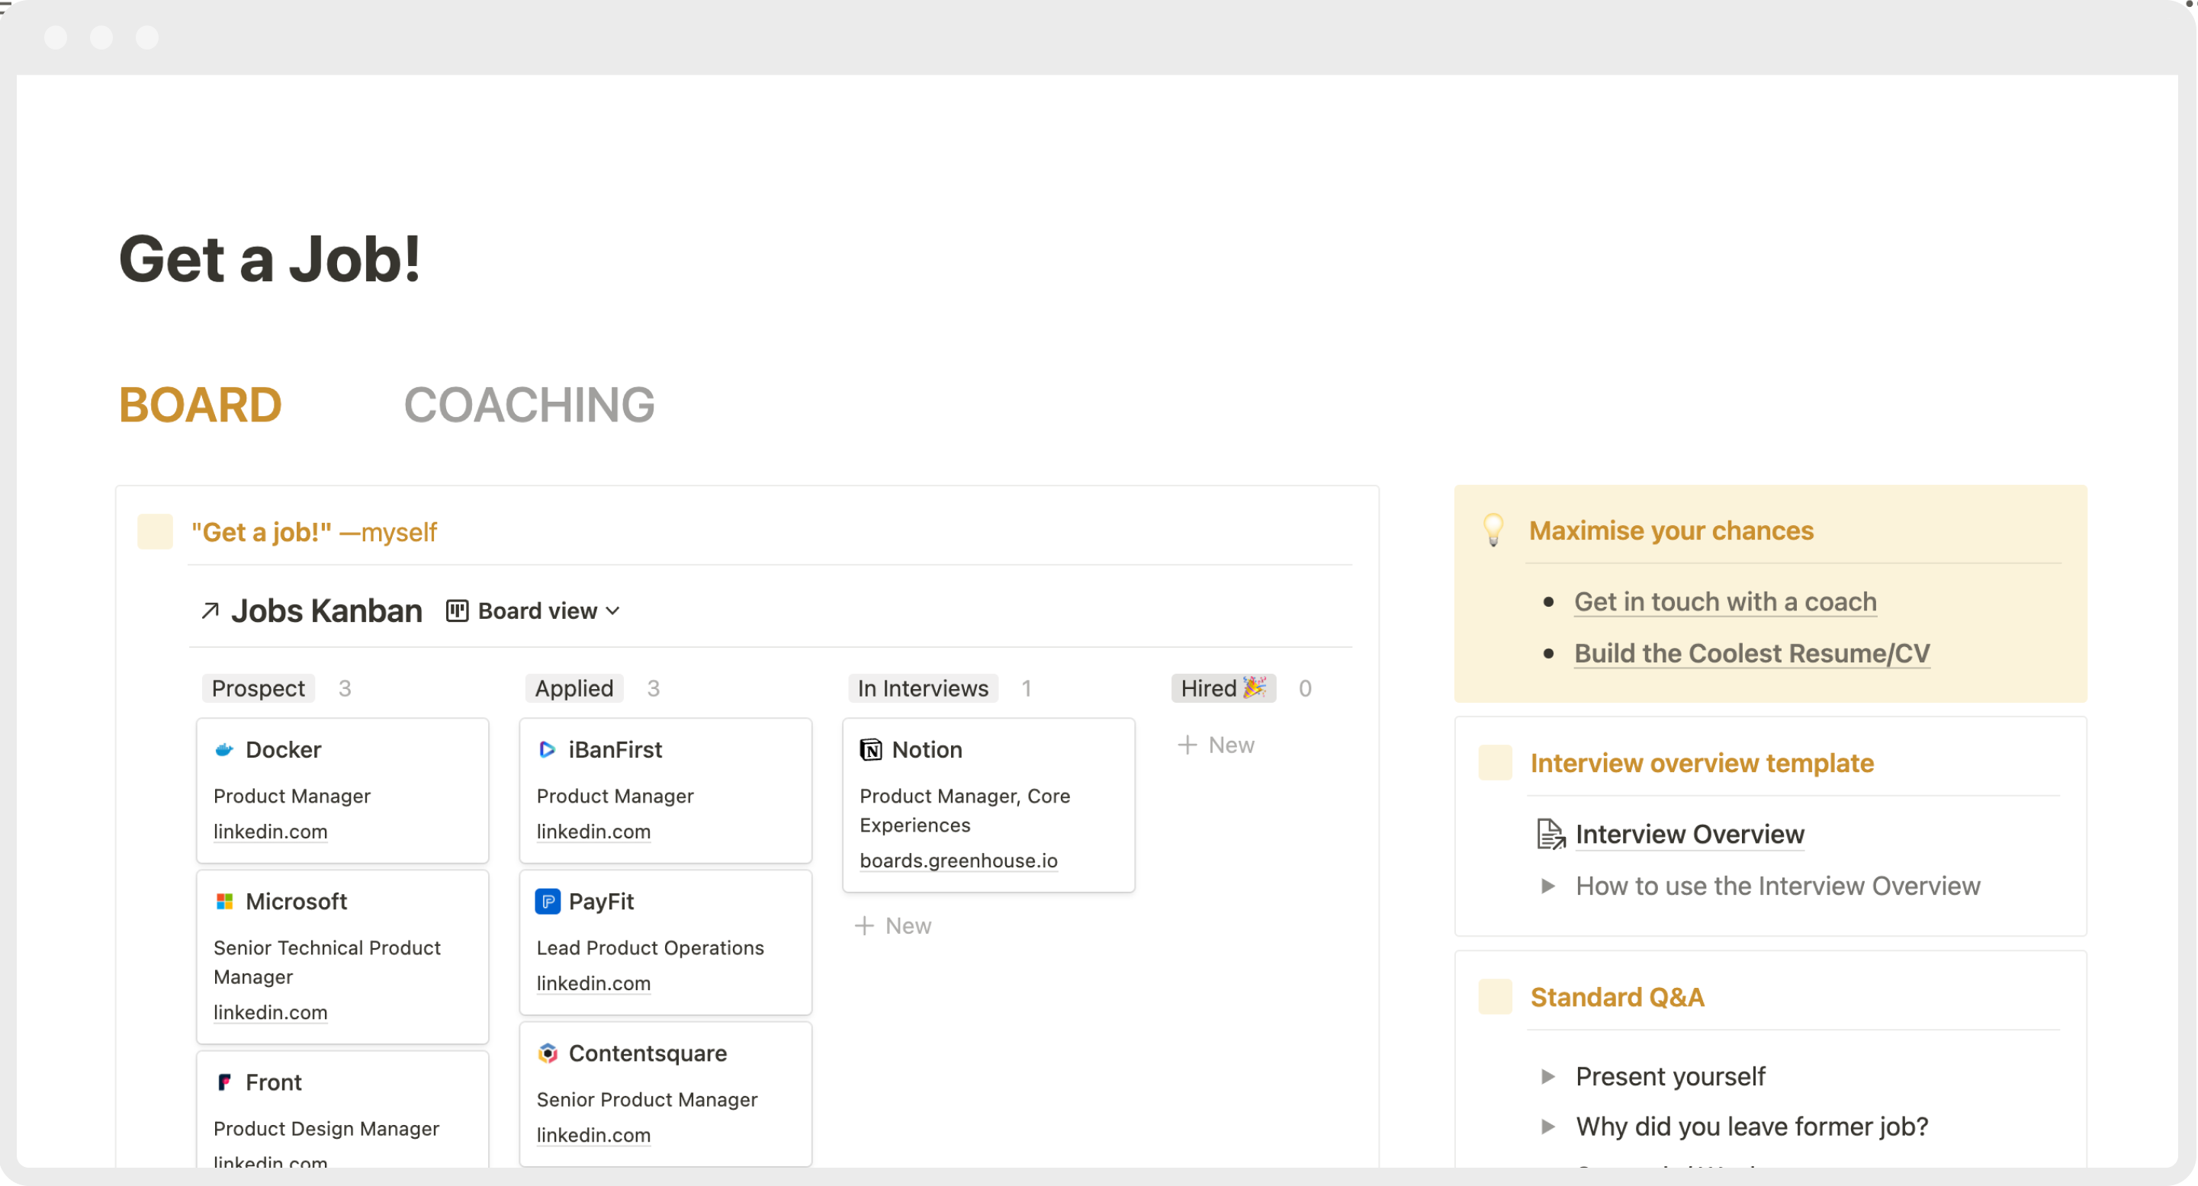Image resolution: width=2198 pixels, height=1186 pixels.
Task: Click the iBanFirst logo icon
Action: click(547, 749)
